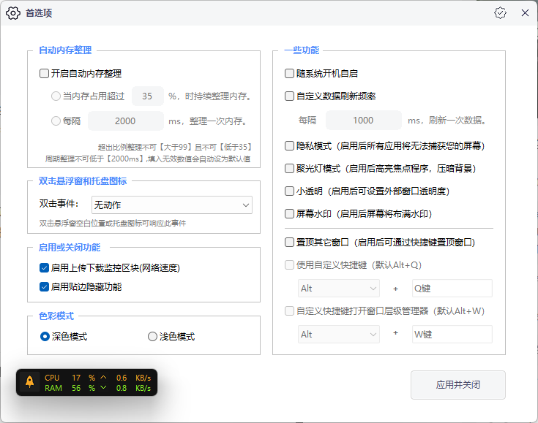Viewport: 538px width, 423px height.
Task: Click the badge checkmark icon in title bar
Action: coord(500,13)
